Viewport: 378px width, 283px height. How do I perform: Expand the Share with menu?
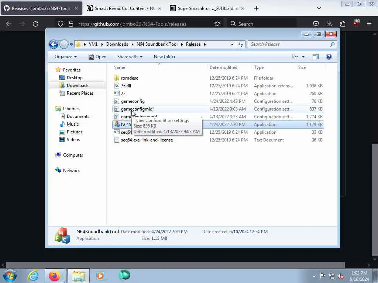pos(130,57)
